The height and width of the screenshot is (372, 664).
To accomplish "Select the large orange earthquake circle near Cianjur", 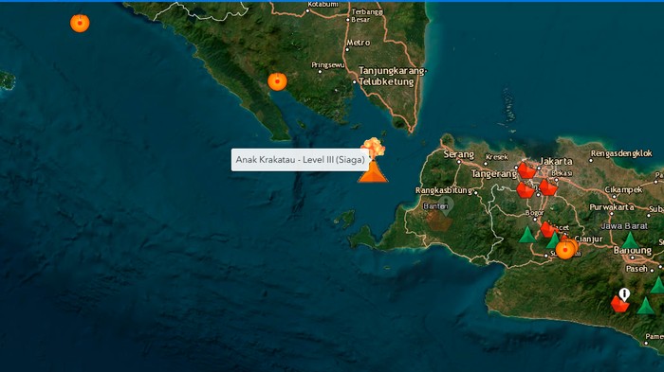I will click(x=565, y=249).
